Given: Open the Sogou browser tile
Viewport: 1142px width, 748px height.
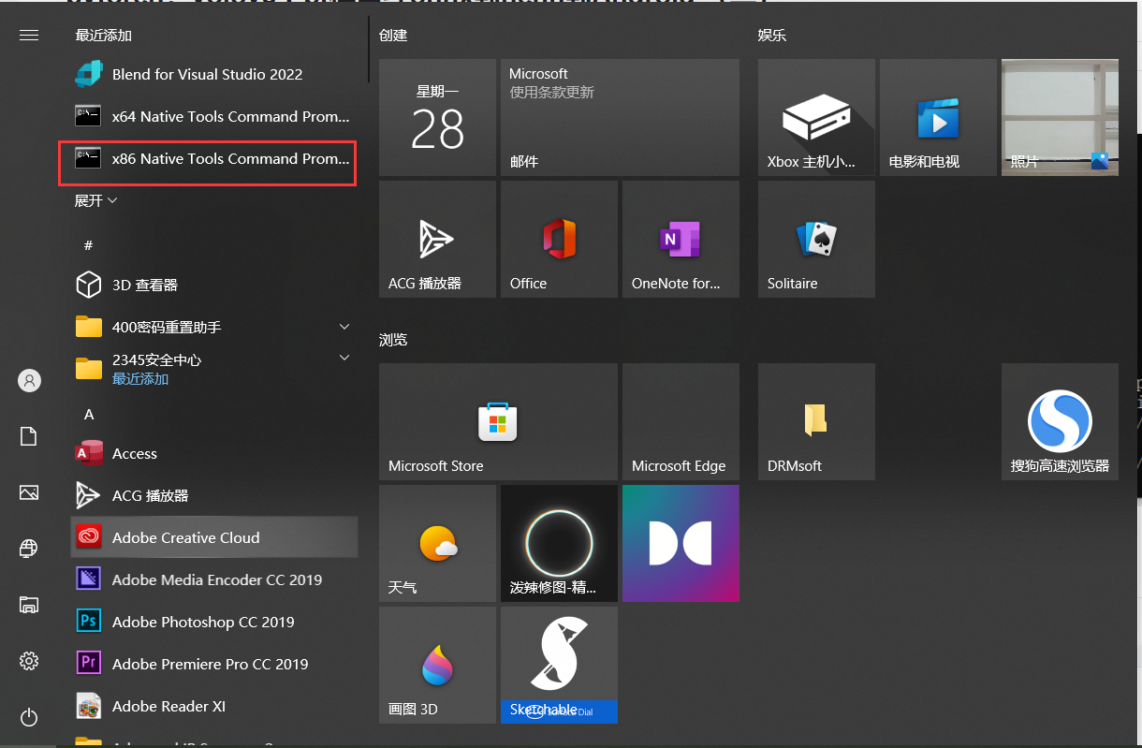Looking at the screenshot, I should (x=1059, y=421).
